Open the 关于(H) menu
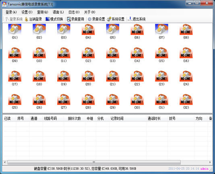 (x=89, y=12)
